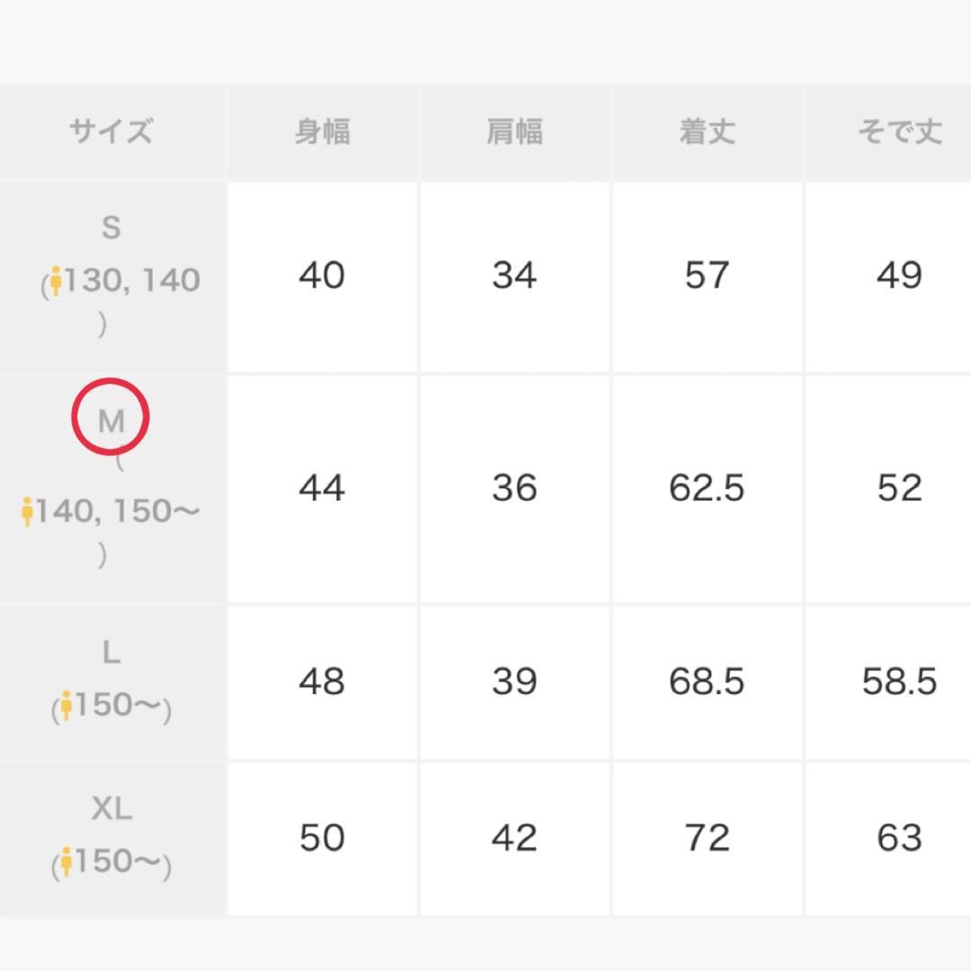Select the red-circled M size label

pyautogui.click(x=111, y=418)
